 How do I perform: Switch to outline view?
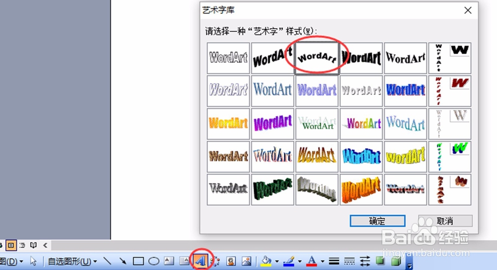(22, 245)
